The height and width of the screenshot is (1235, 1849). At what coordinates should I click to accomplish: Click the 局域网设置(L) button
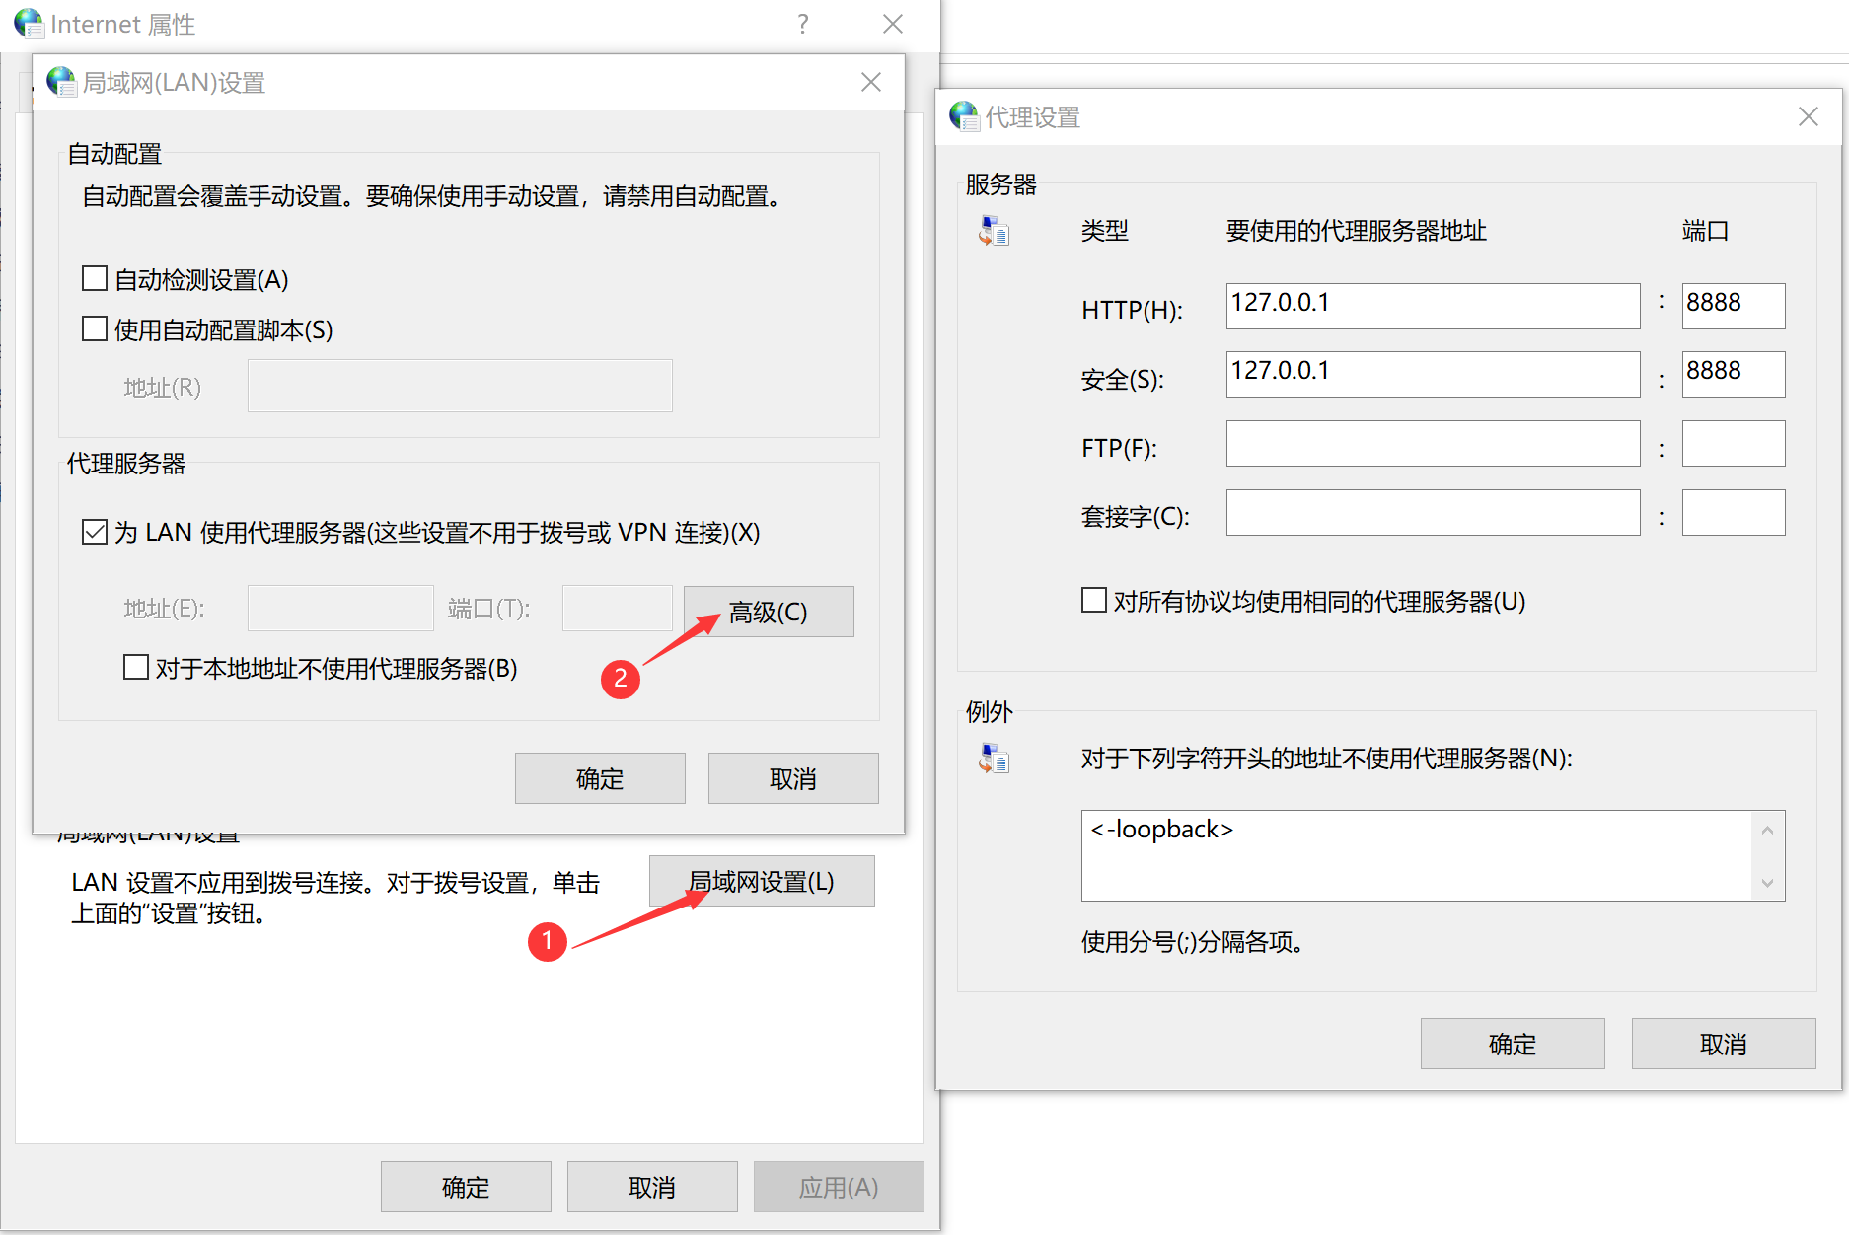click(x=762, y=881)
